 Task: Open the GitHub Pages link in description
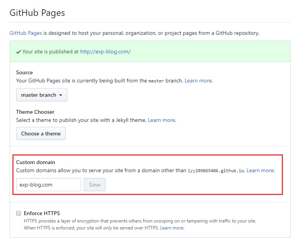tap(26, 33)
